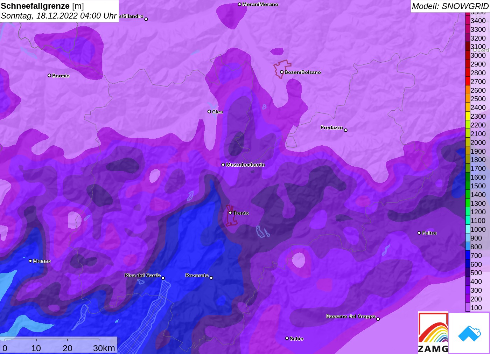Click the Schio location dot
490x354 pixels.
pyautogui.click(x=287, y=338)
